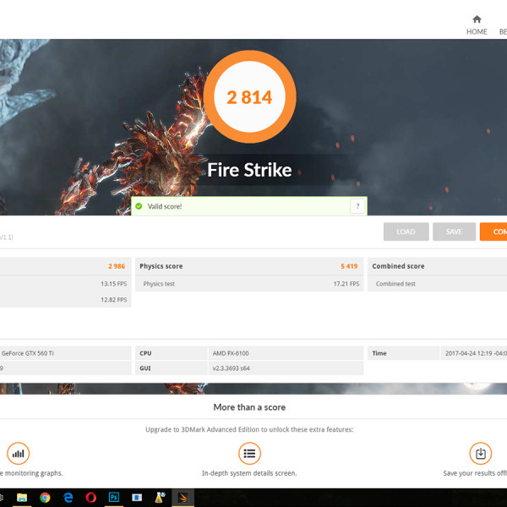Open the in-depth system details icon
Viewport: 507px width, 507px height.
click(249, 453)
